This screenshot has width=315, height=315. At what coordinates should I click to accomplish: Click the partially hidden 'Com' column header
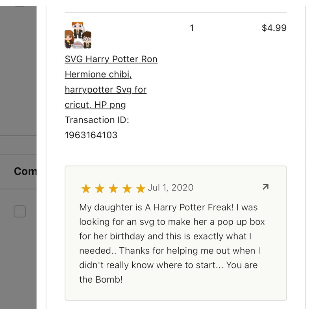coord(25,171)
